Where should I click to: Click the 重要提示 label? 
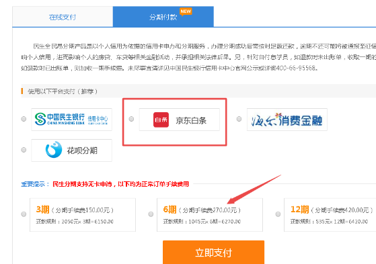tap(35, 184)
